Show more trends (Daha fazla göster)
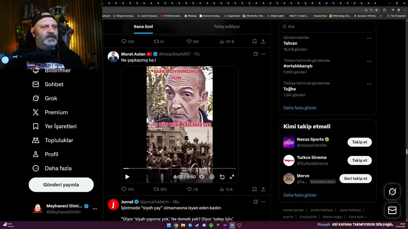Screen dimensions: 408x229 click(x=300, y=108)
